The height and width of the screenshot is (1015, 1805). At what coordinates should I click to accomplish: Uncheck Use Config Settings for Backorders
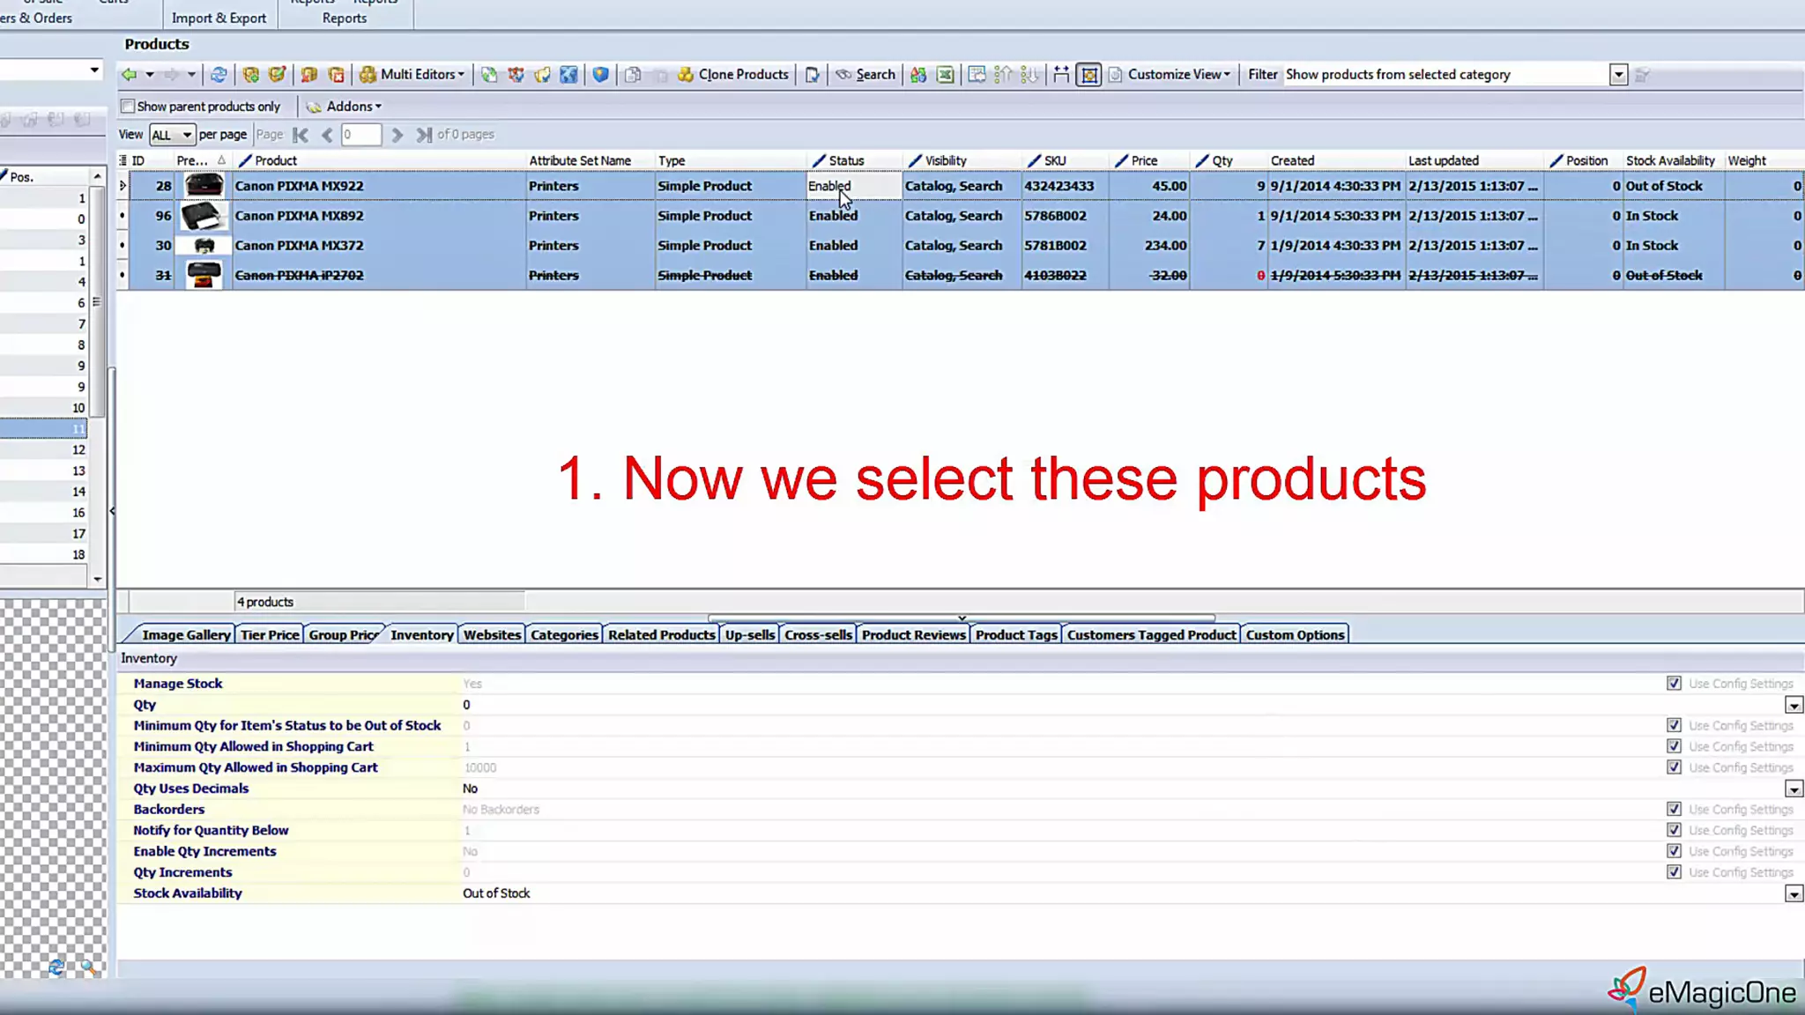point(1674,810)
